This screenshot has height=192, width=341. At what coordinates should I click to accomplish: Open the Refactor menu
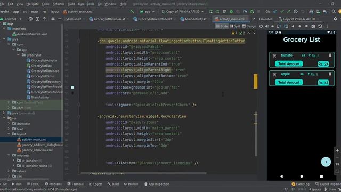click(x=58, y=4)
